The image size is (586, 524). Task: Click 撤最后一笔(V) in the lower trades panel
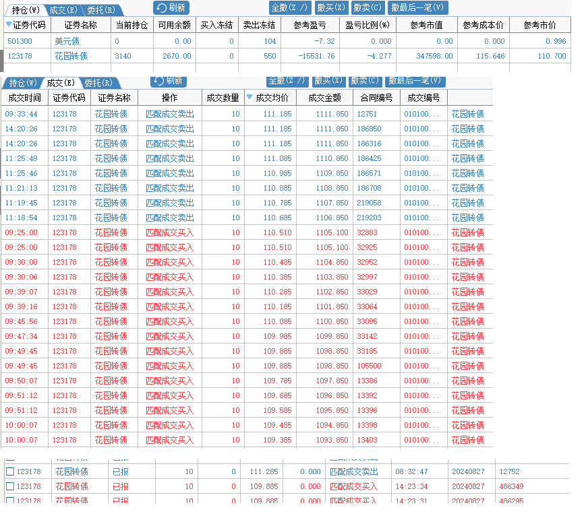415,81
